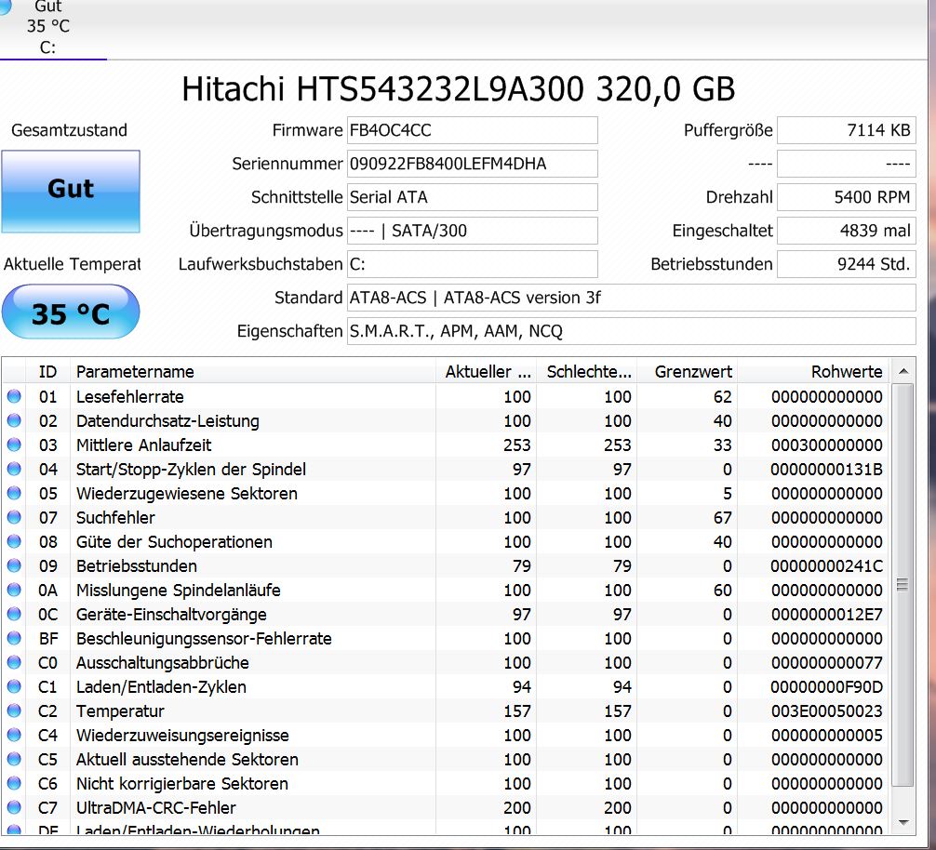
Task: Sort by Parametername column header
Action: [x=252, y=372]
